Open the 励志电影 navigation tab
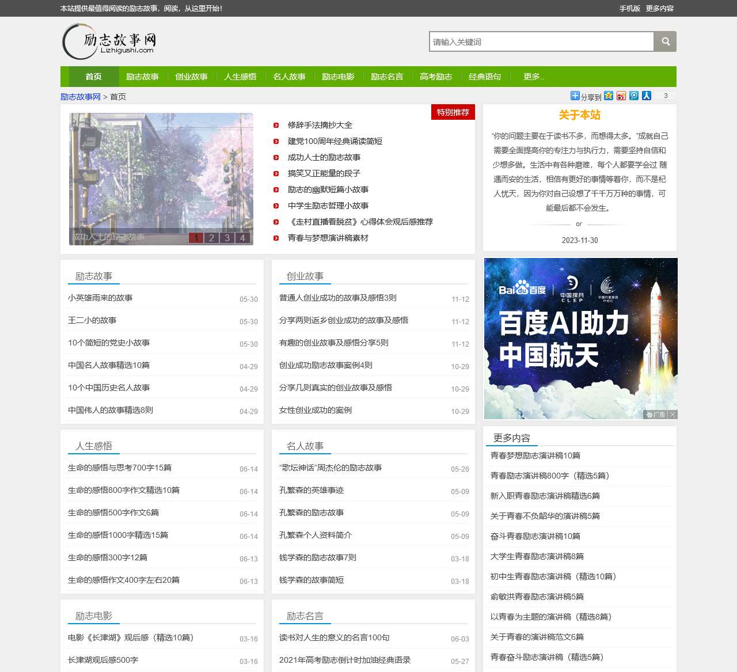The height and width of the screenshot is (672, 737). click(338, 77)
